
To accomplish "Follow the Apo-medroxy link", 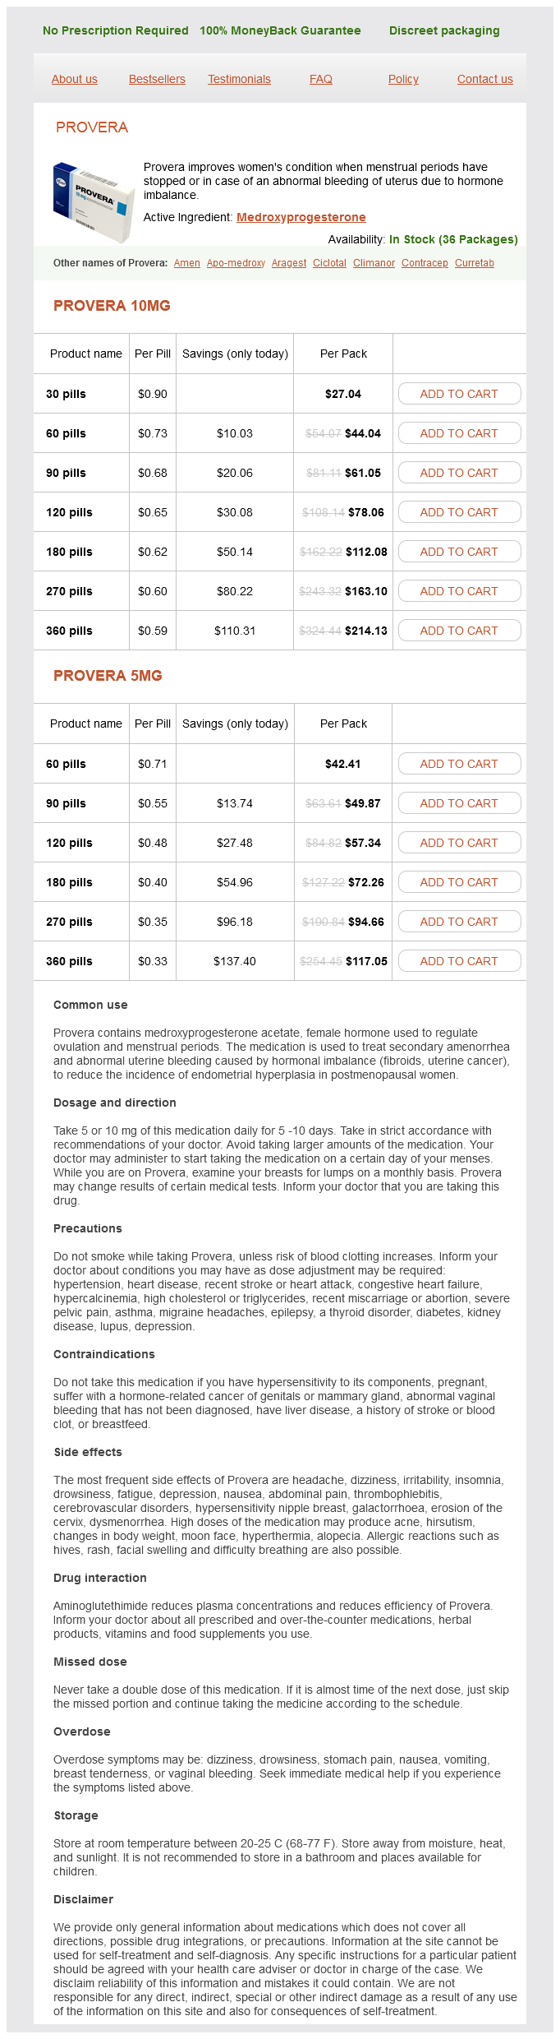I will coord(236,263).
